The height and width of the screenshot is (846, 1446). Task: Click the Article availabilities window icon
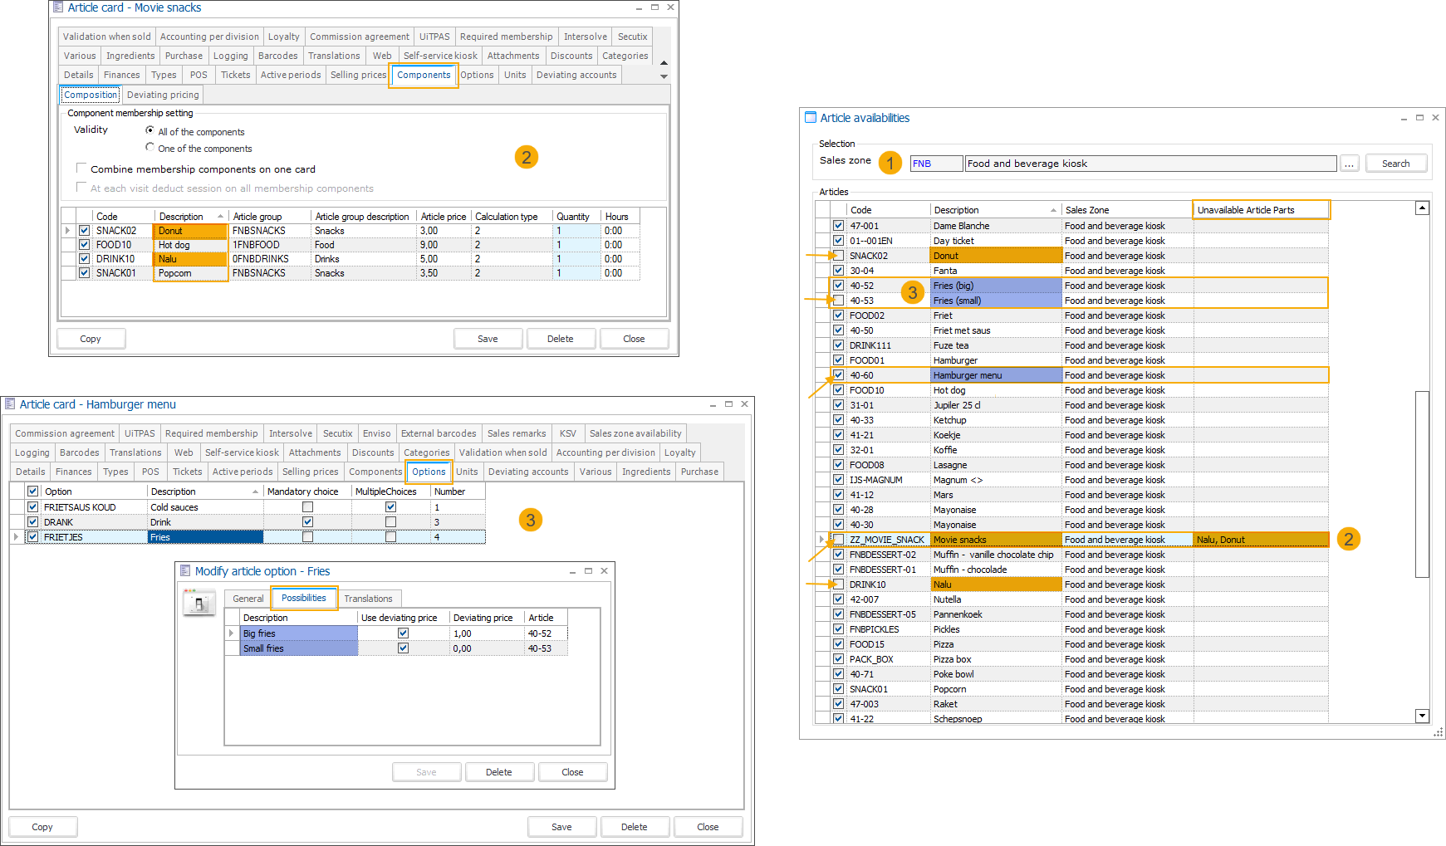pos(811,118)
